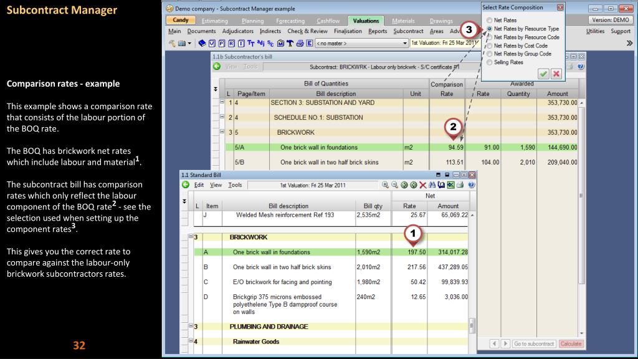The height and width of the screenshot is (359, 638).
Task: Switch to the Planning tab
Action: tap(253, 21)
